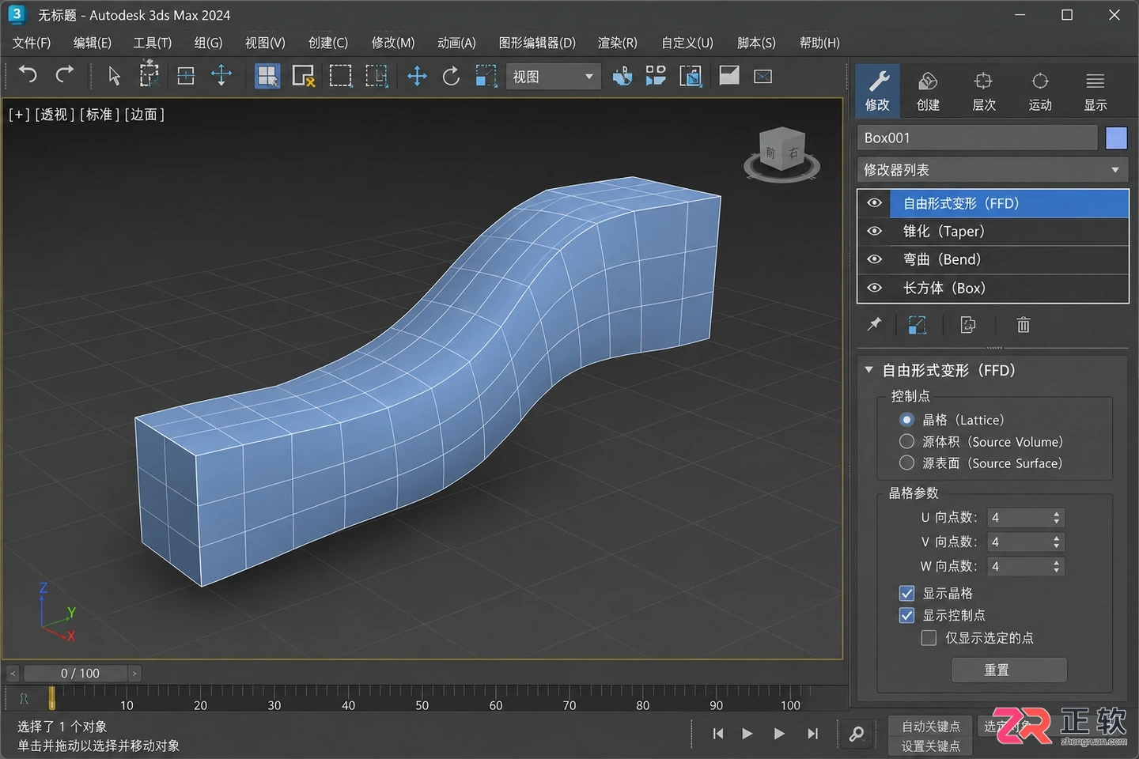The width and height of the screenshot is (1139, 759).
Task: Click the 设置关键点 button
Action: pyautogui.click(x=931, y=746)
